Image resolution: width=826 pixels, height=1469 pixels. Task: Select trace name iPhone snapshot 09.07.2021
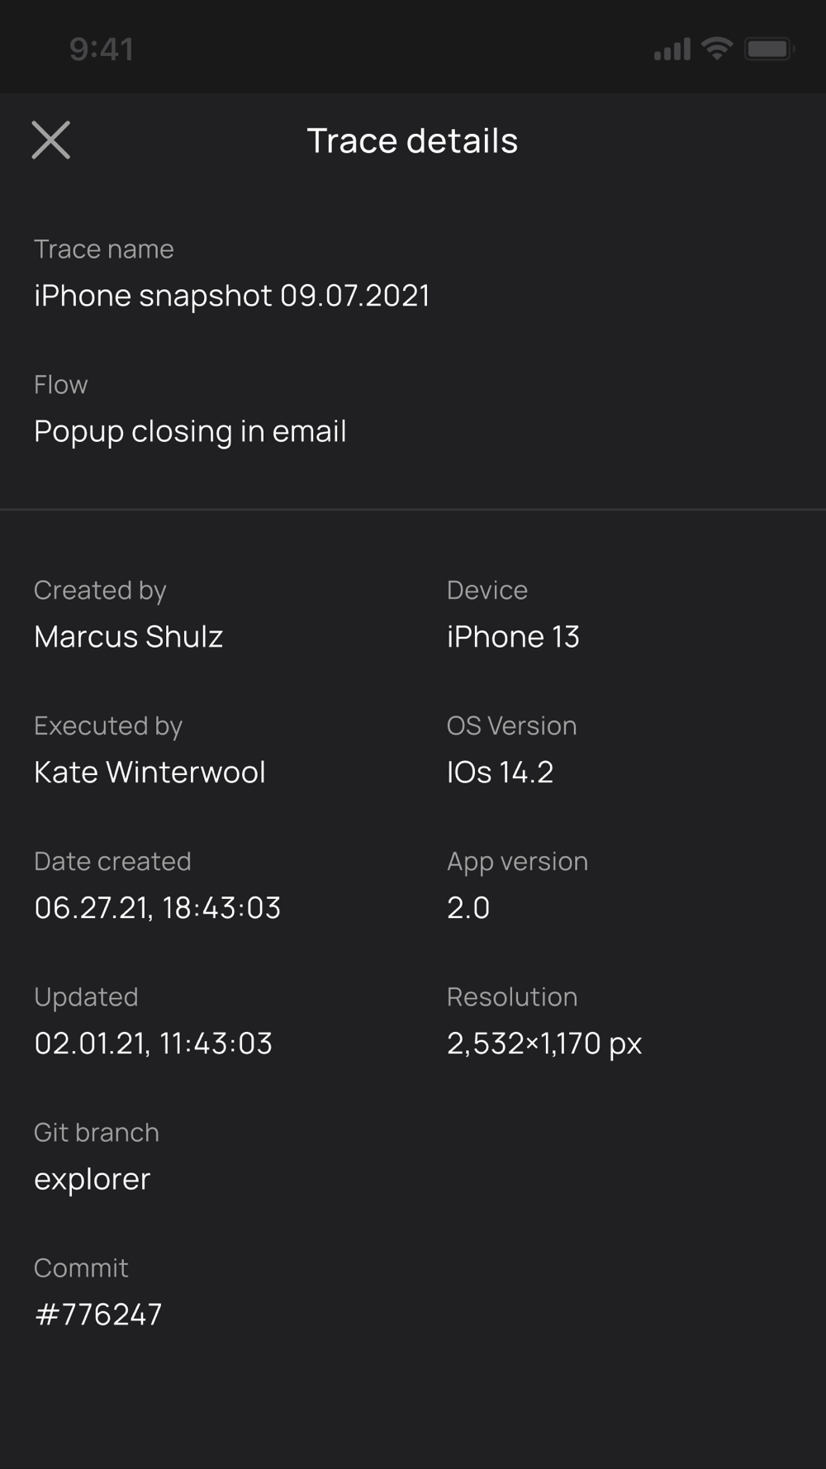click(232, 296)
